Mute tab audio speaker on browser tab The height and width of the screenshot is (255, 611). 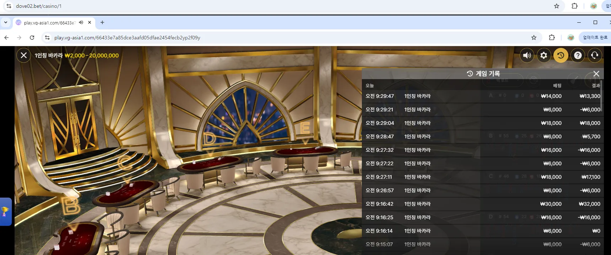(x=81, y=22)
